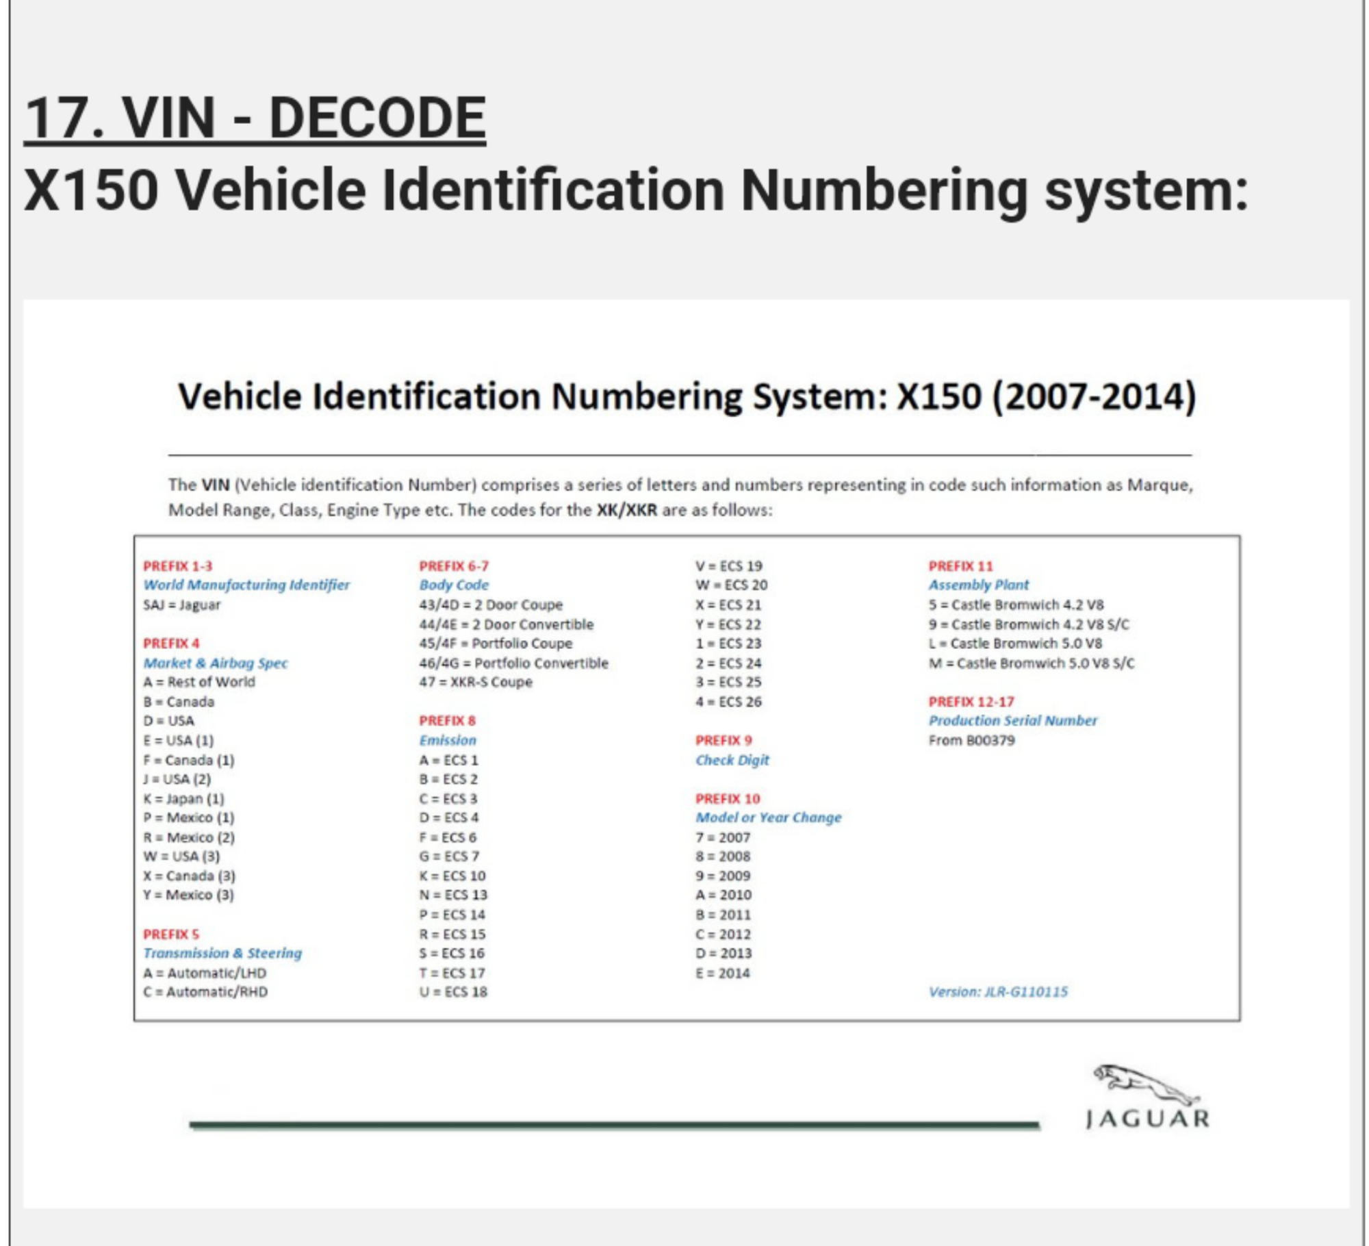Click the Market & Airbag Spec label

coord(216,663)
